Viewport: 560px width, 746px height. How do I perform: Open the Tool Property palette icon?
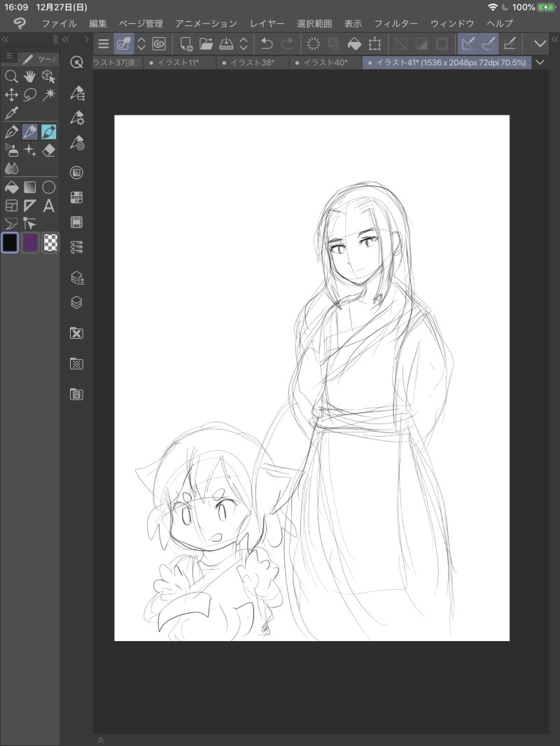(76, 118)
